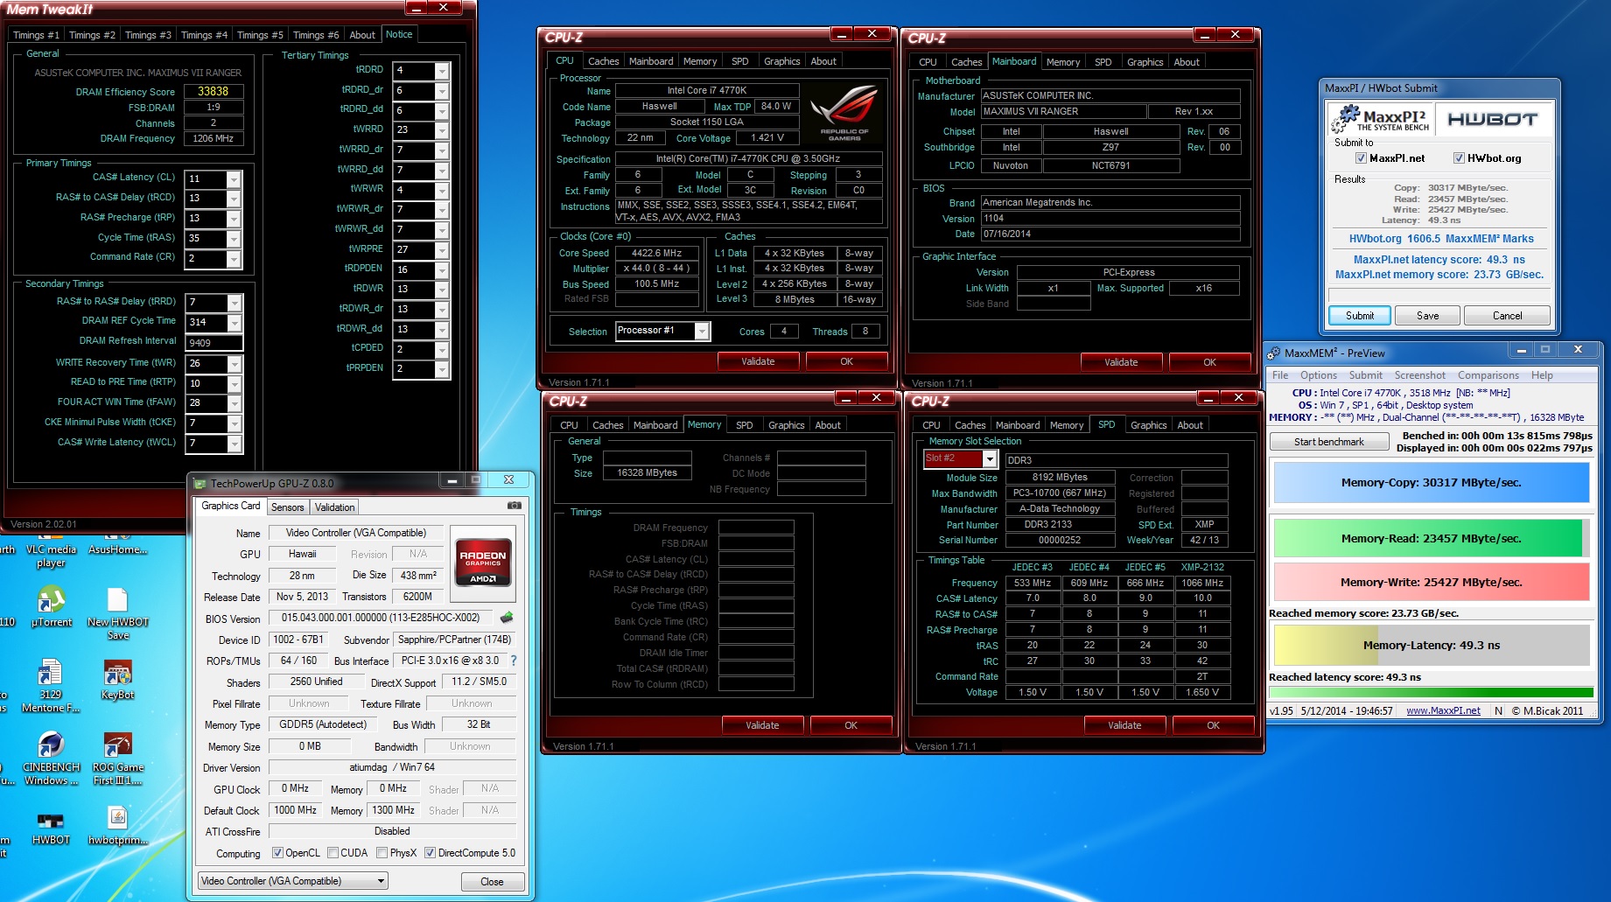Image resolution: width=1611 pixels, height=902 pixels.
Task: Click Cancel in the HWbot Submit dialog
Action: click(x=1507, y=316)
